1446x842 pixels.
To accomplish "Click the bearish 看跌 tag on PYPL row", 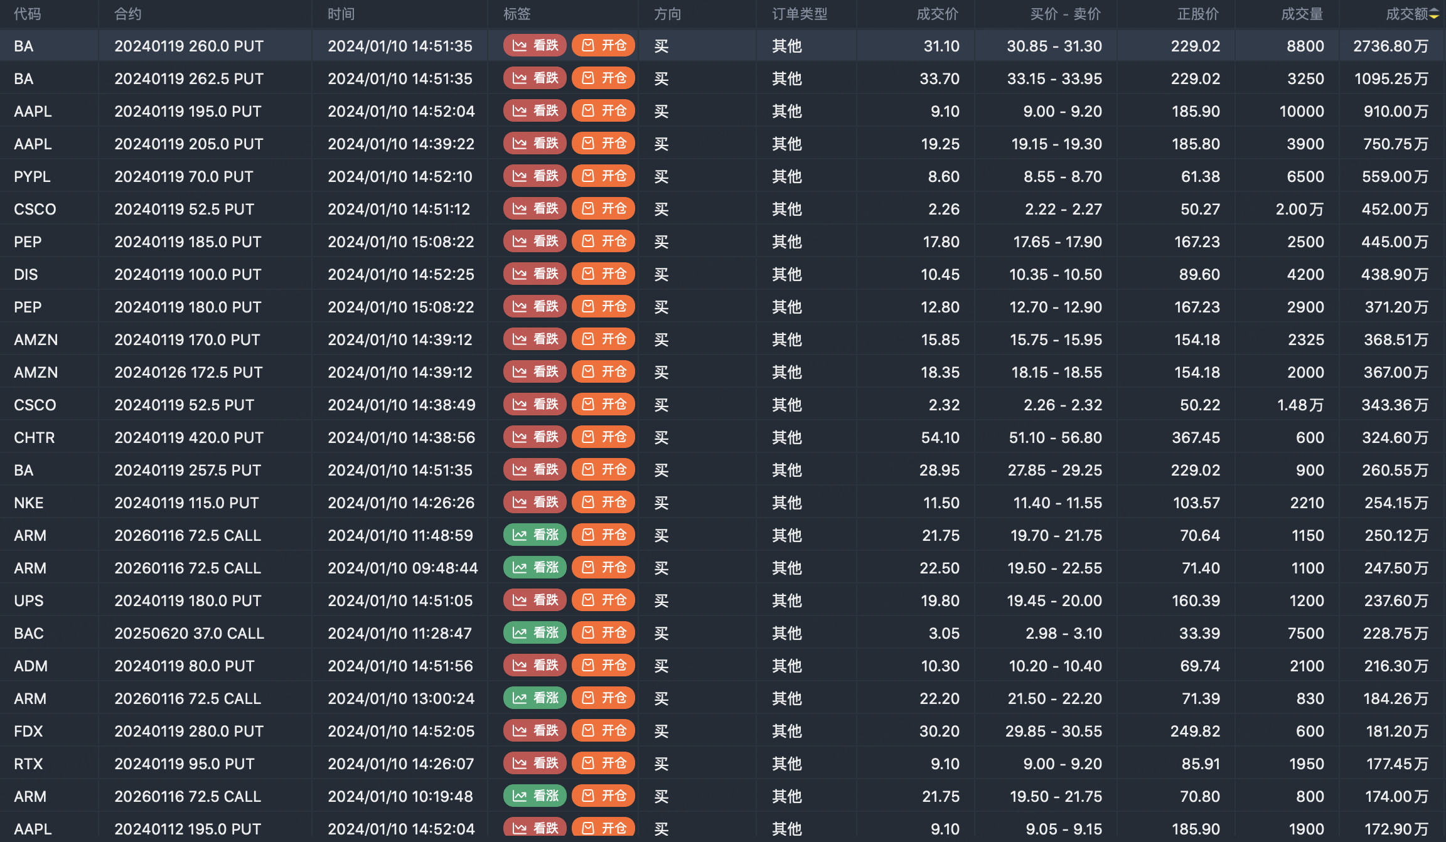I will click(535, 176).
